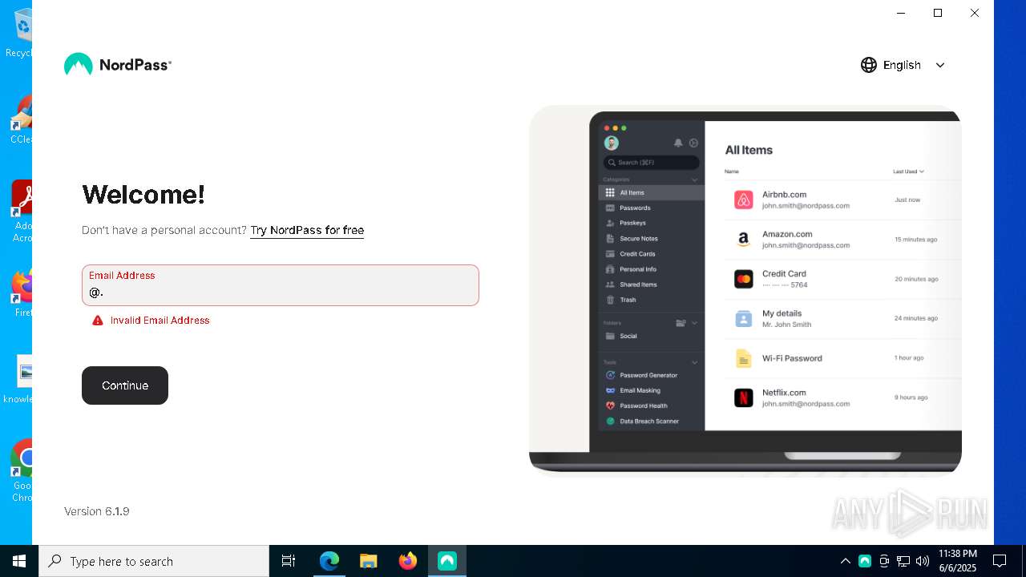Open the taskbar clock and date

click(958, 561)
